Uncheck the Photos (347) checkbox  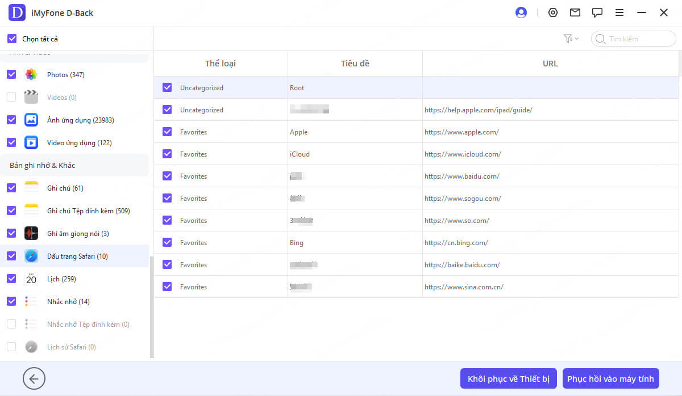[x=11, y=74]
